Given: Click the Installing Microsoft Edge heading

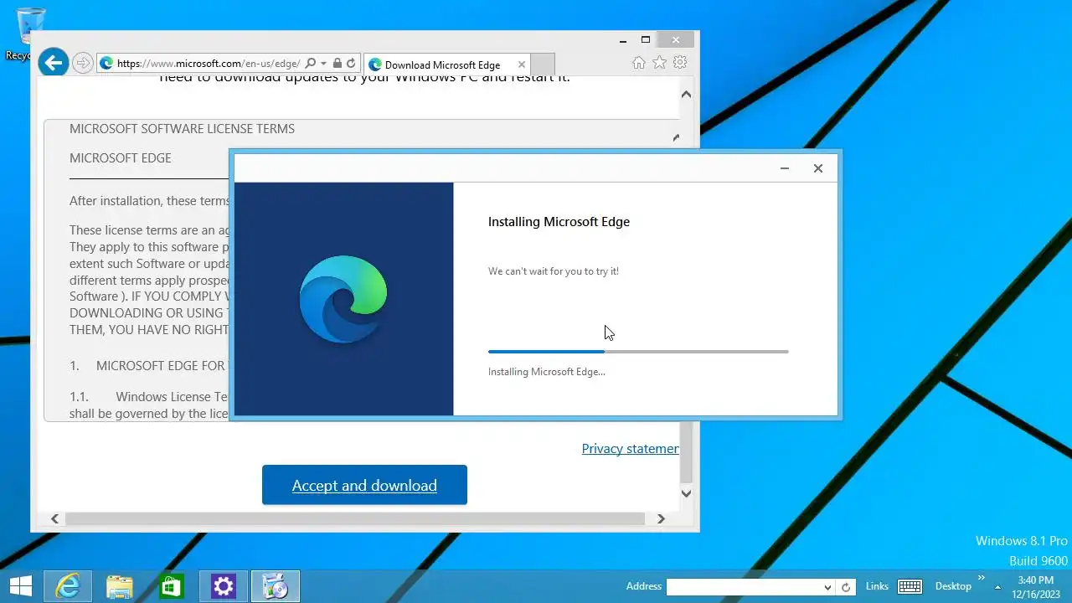Looking at the screenshot, I should tap(559, 222).
